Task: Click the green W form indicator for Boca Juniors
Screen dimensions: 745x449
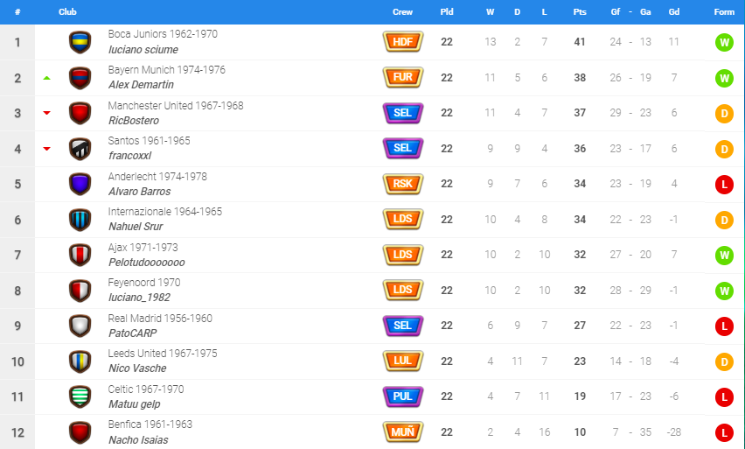Action: 724,42
